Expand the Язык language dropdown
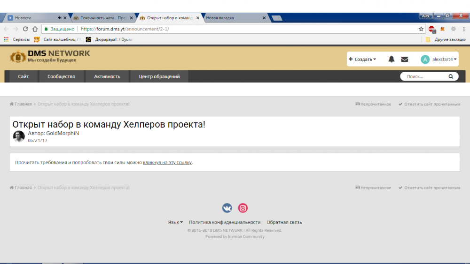This screenshot has height=264, width=470. (175, 222)
